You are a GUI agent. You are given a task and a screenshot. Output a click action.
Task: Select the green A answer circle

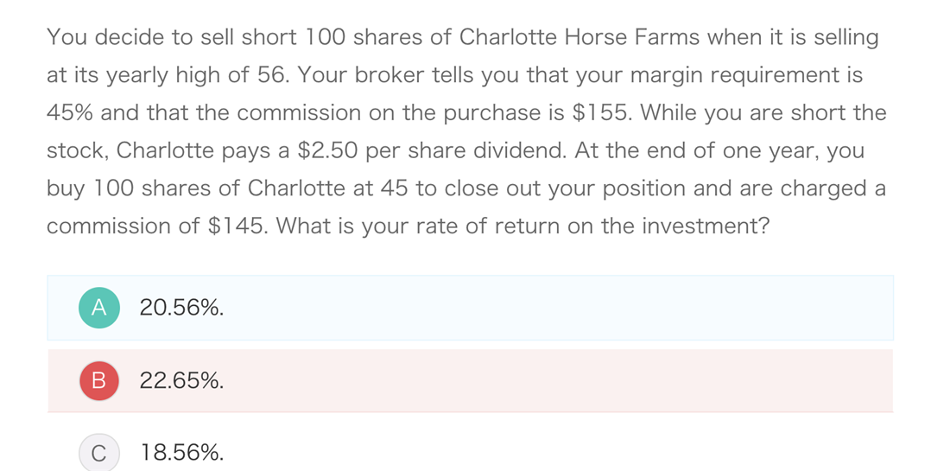click(x=99, y=308)
